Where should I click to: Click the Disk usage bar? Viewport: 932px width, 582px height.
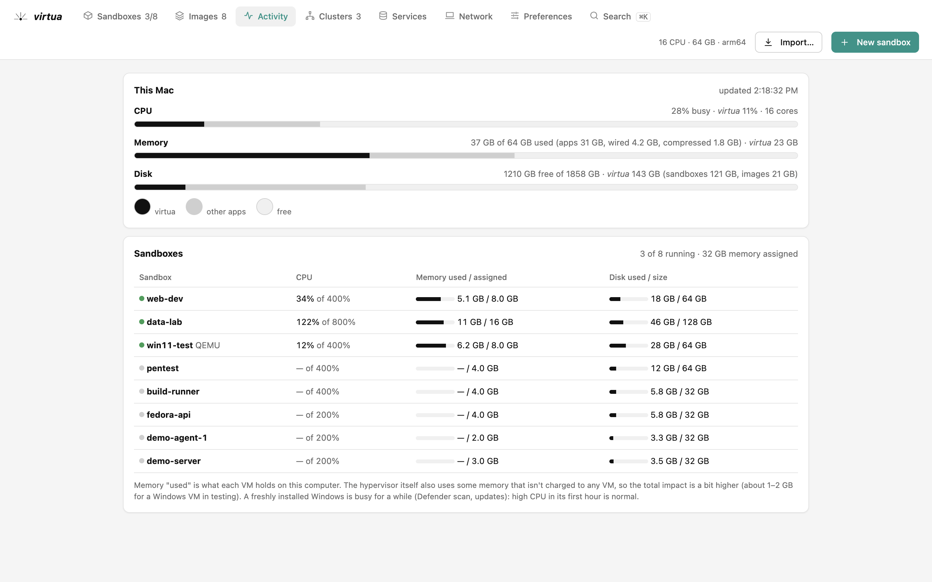coord(466,187)
